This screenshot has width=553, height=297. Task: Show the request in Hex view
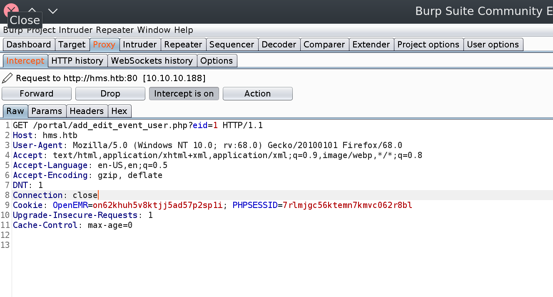(119, 111)
